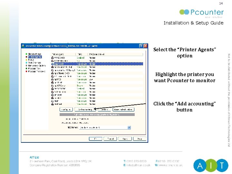Select Global settings in the left list
Viewport: 232px width, 174px height.
point(34,54)
